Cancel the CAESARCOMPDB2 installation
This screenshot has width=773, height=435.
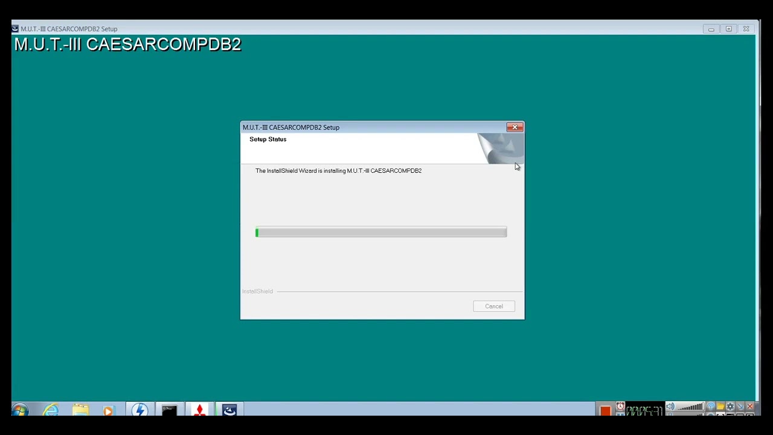coord(493,306)
